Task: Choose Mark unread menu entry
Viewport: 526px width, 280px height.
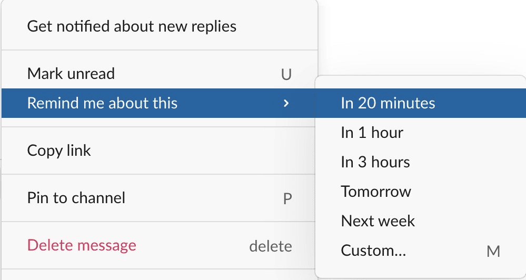Action: (x=160, y=74)
